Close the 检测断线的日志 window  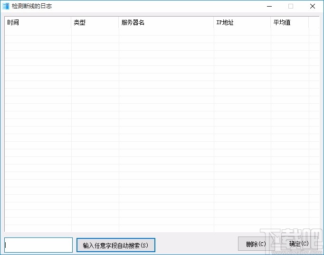pyautogui.click(x=313, y=6)
